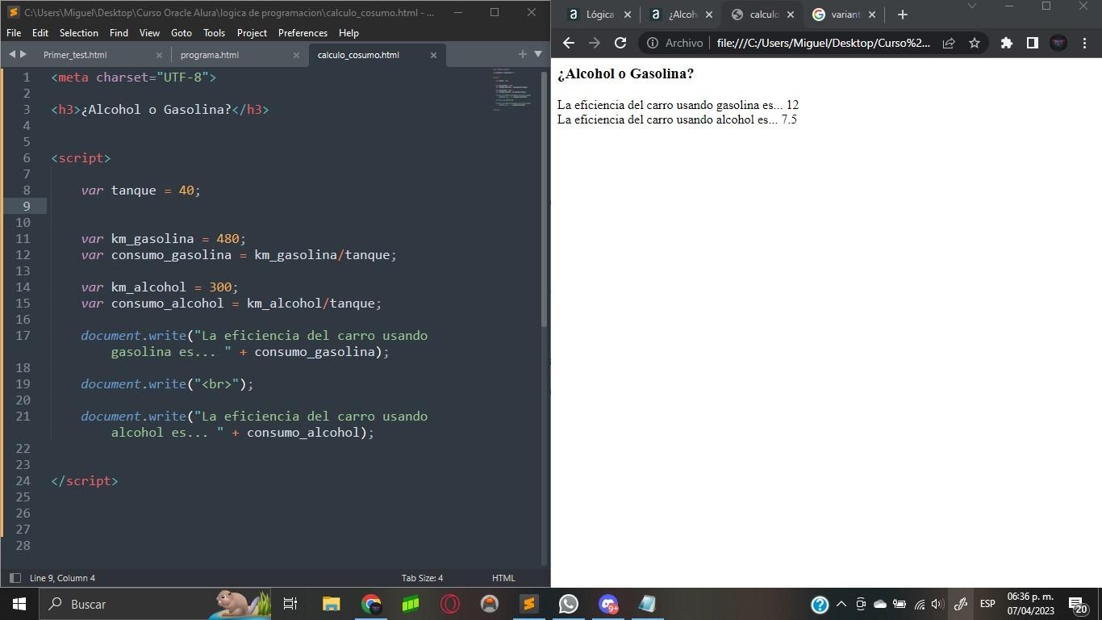This screenshot has width=1102, height=620.
Task: Open Windows Task View
Action: click(290, 604)
